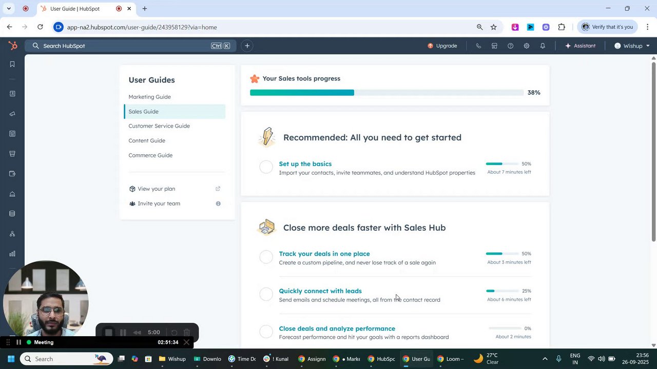Image resolution: width=657 pixels, height=369 pixels.
Task: Select Marketing Guide
Action: click(149, 97)
